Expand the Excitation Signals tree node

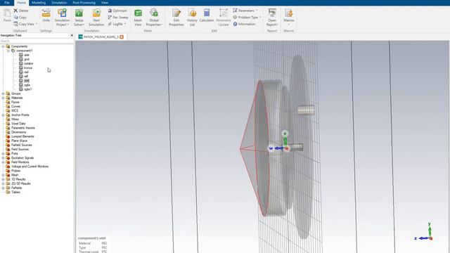point(3,157)
